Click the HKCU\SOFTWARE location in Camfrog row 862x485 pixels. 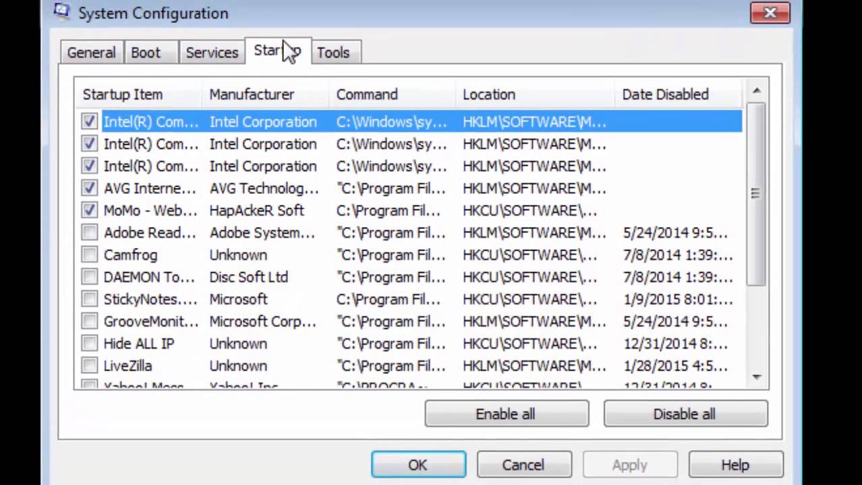[530, 255]
